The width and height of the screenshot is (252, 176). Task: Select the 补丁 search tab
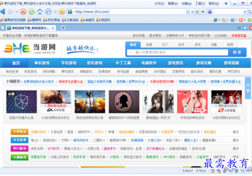pos(165,44)
